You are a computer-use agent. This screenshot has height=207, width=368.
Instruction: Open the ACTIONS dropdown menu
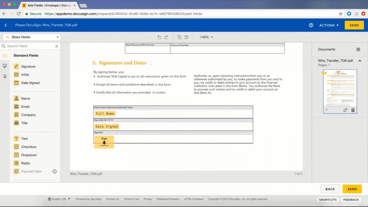click(x=328, y=25)
